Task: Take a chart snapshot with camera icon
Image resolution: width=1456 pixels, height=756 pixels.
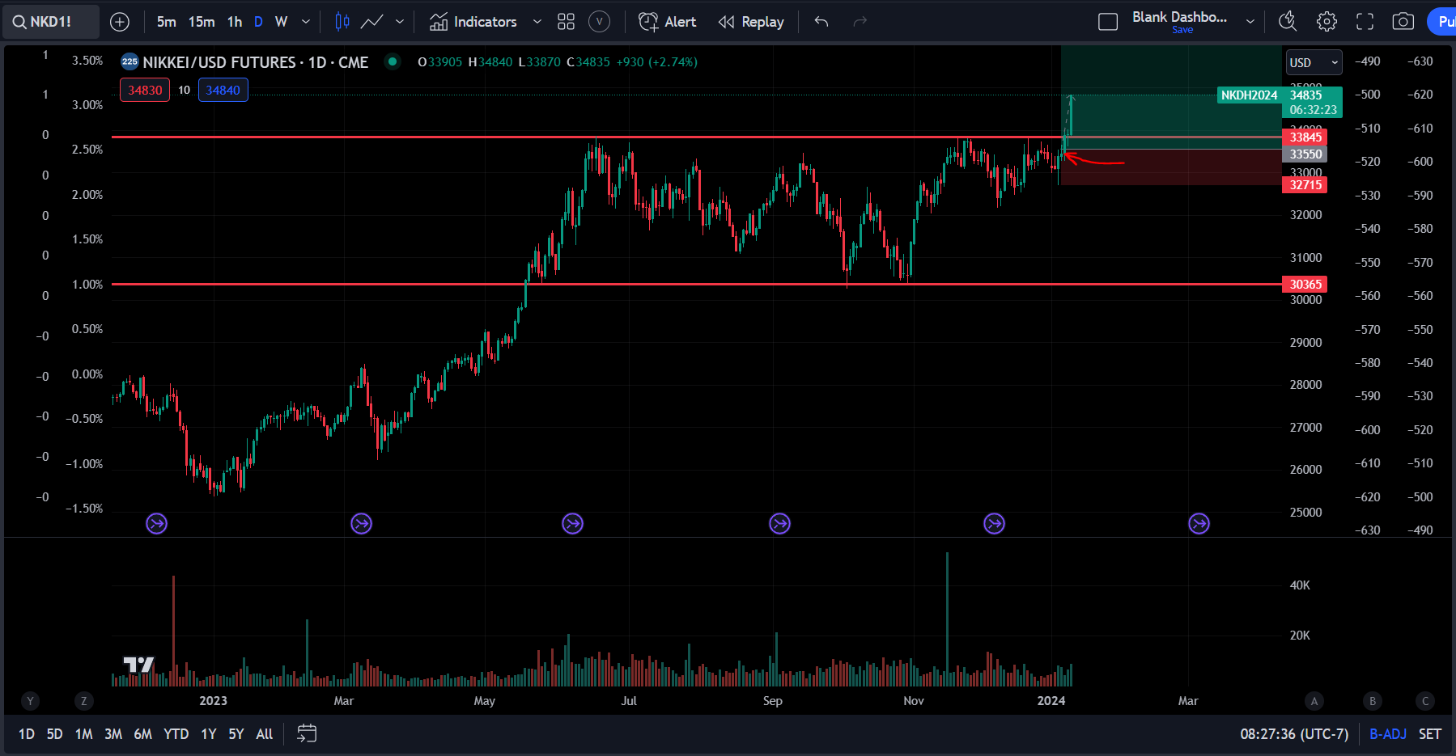Action: point(1403,22)
